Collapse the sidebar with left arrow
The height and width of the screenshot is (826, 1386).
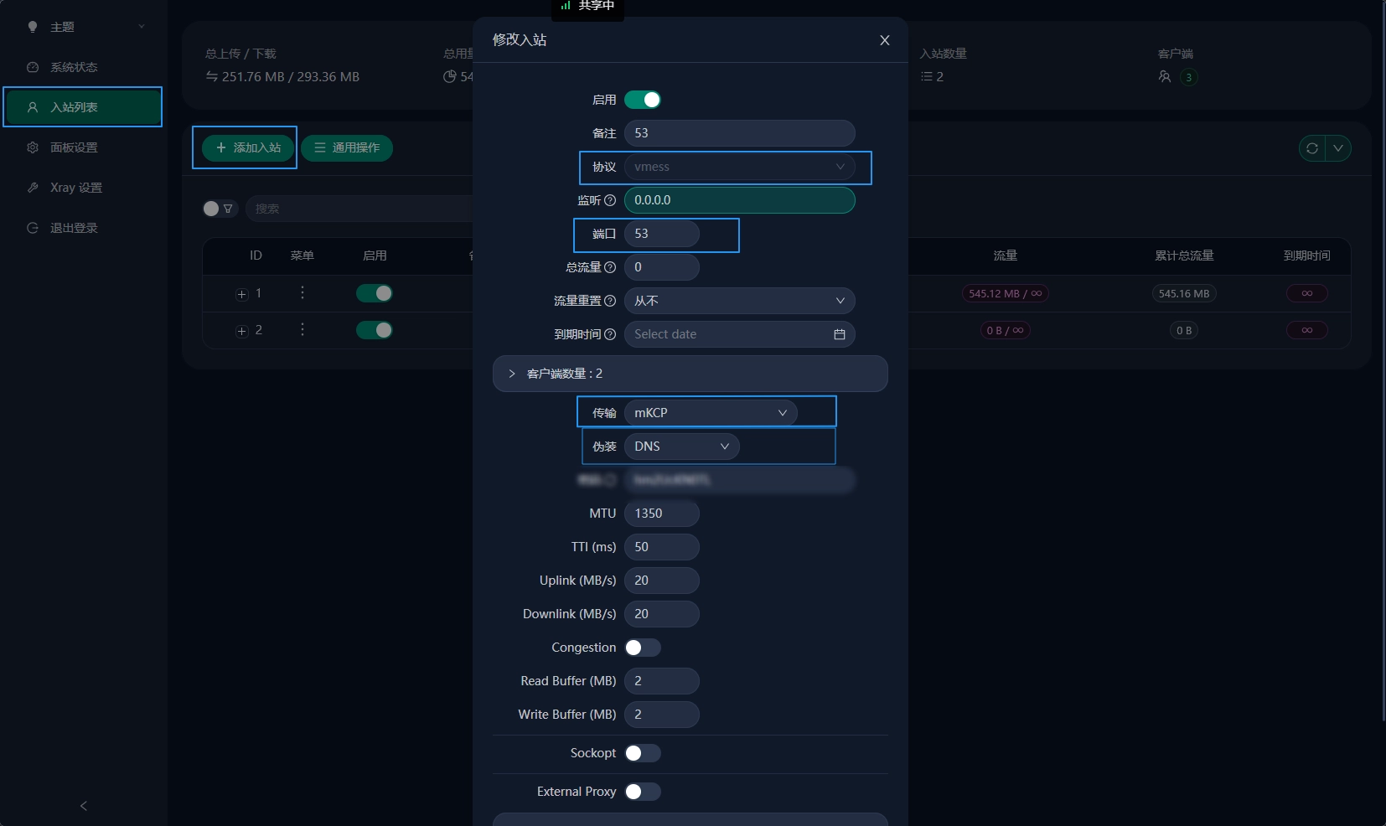coord(84,806)
